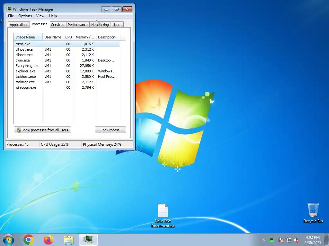Launch Google Chrome from the taskbar
329x246 pixels.
click(29, 240)
